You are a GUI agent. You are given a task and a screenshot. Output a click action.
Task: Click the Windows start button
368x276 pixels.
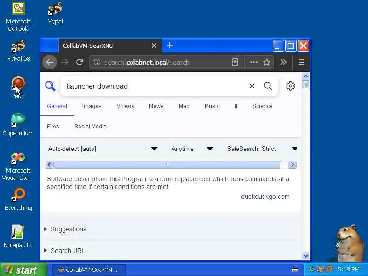23,270
